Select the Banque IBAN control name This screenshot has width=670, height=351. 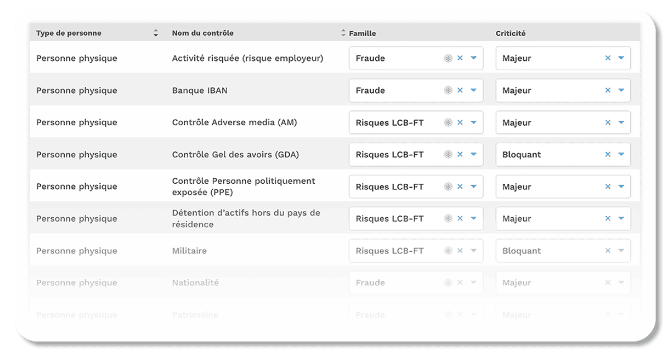(199, 90)
